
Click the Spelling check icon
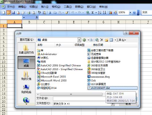pos(39,13)
